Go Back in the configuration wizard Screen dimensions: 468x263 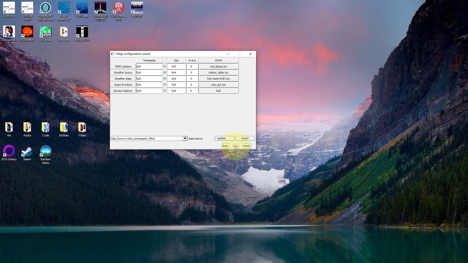225,146
